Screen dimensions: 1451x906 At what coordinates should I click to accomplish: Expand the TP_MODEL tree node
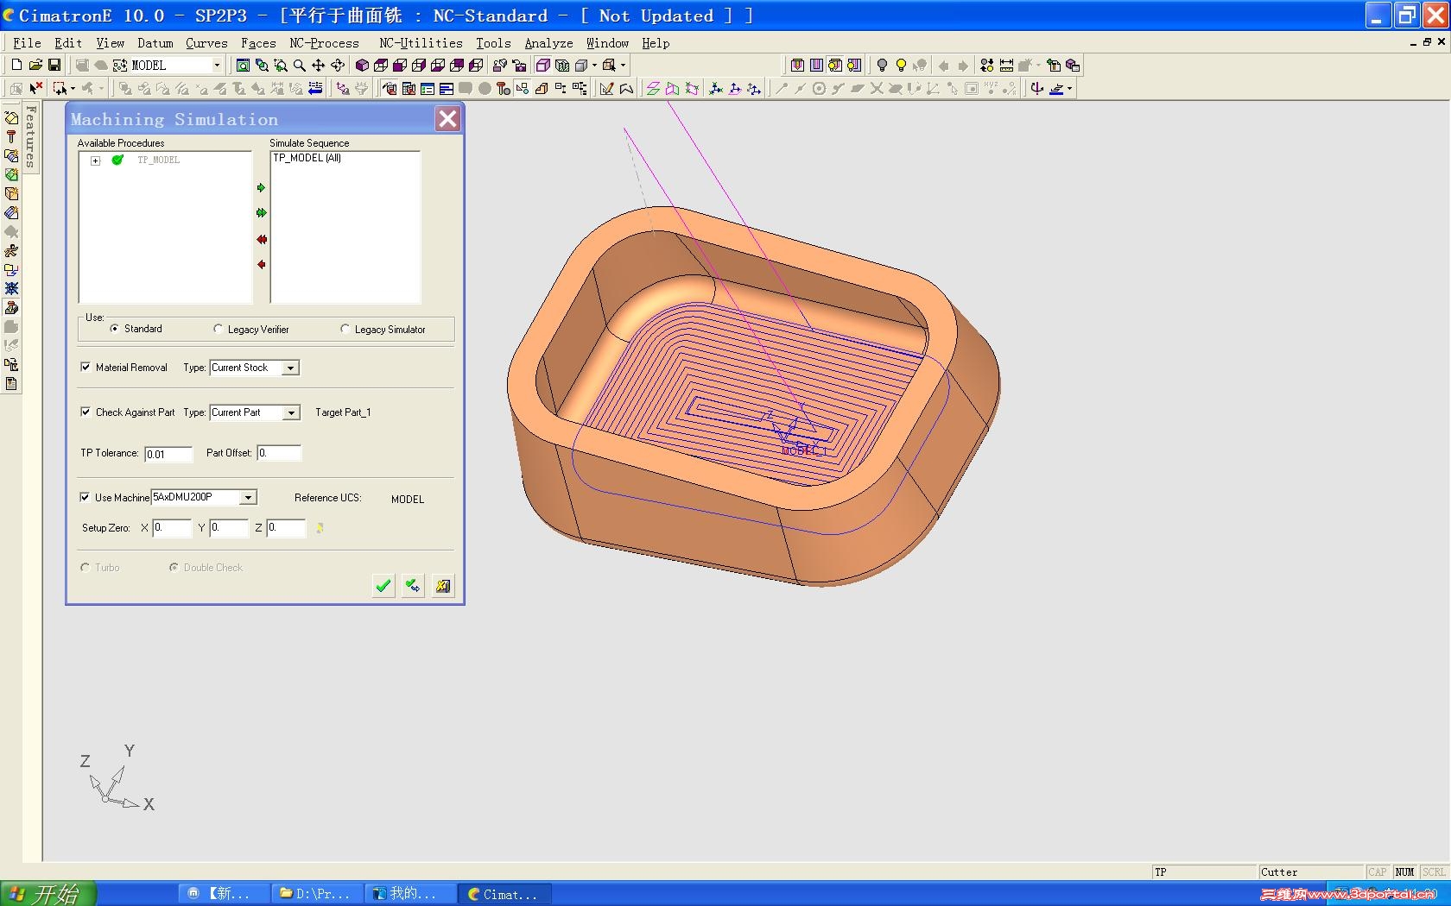[96, 160]
